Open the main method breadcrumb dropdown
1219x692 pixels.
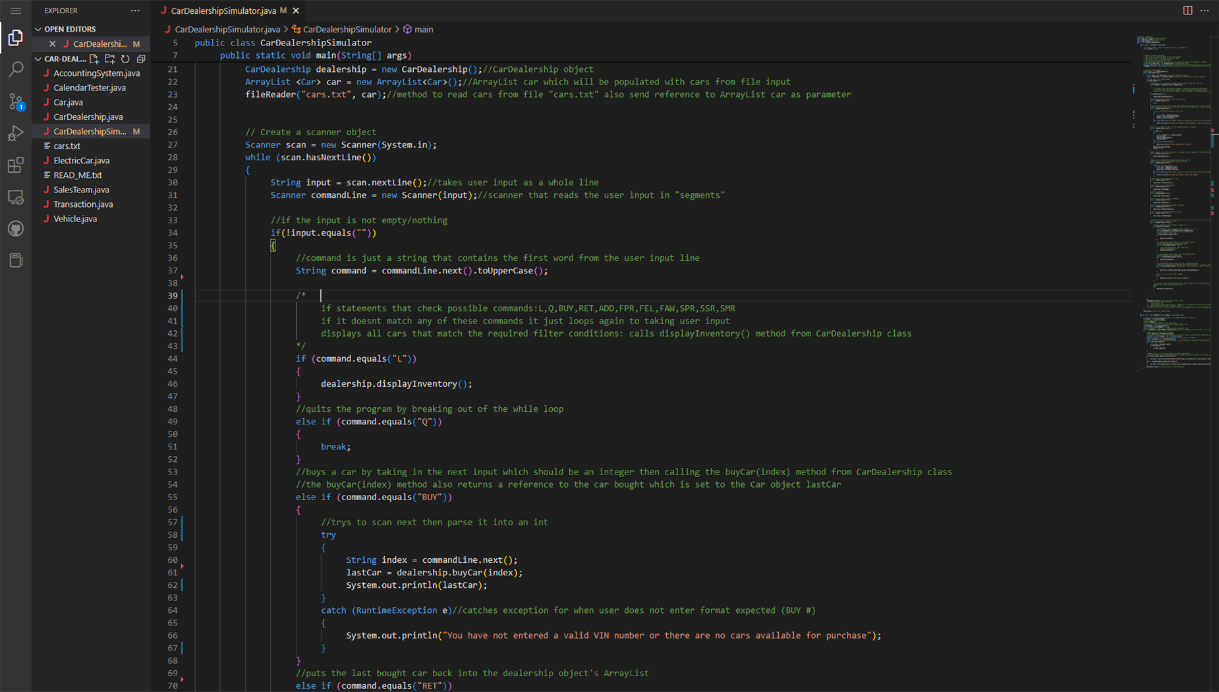(x=423, y=29)
